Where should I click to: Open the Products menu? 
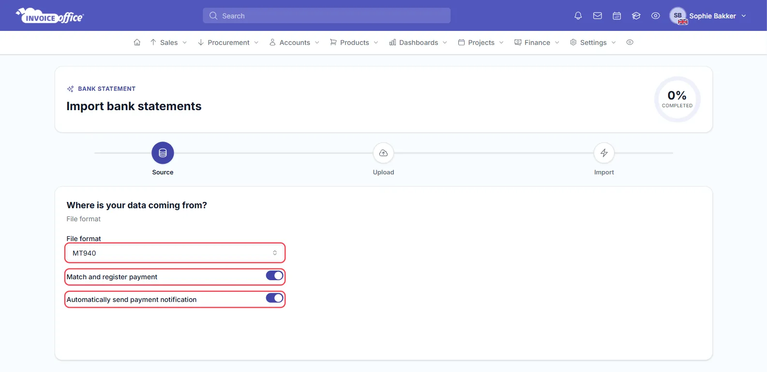coord(354,43)
